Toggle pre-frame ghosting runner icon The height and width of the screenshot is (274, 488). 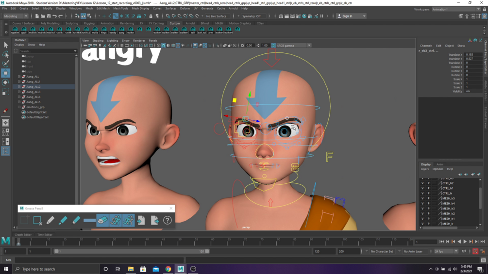tap(115, 220)
